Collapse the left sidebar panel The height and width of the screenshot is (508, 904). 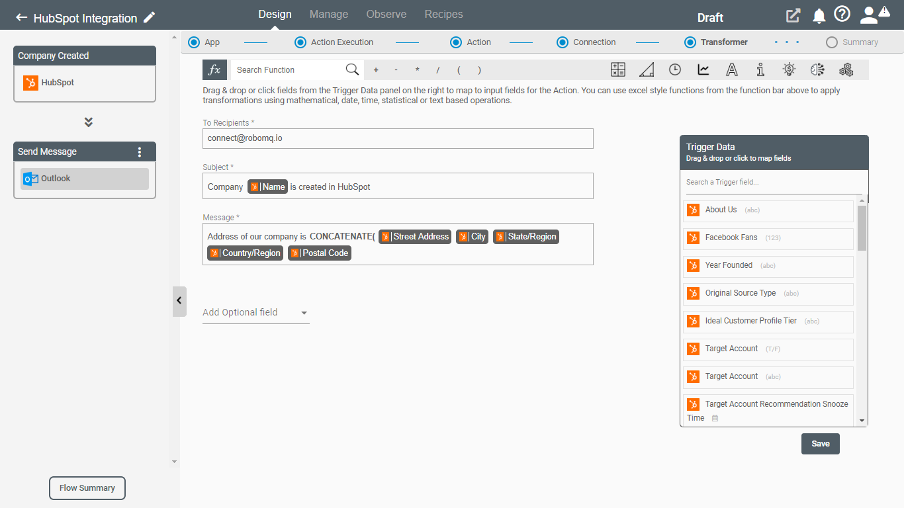click(179, 301)
